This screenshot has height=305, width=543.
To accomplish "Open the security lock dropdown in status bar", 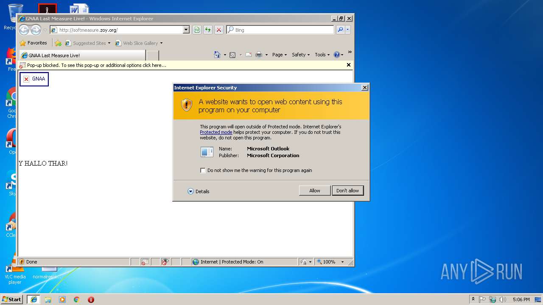I will pos(310,262).
